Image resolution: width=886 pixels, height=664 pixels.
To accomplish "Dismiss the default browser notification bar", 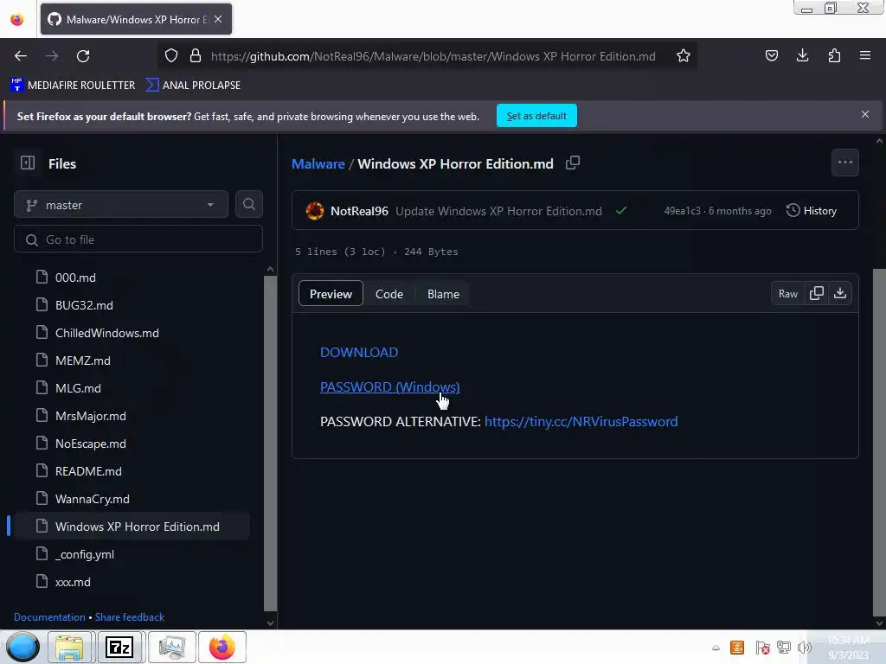I will click(865, 114).
